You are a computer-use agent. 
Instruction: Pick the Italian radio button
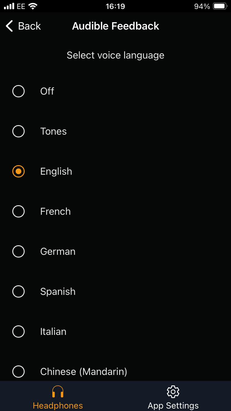tap(18, 332)
